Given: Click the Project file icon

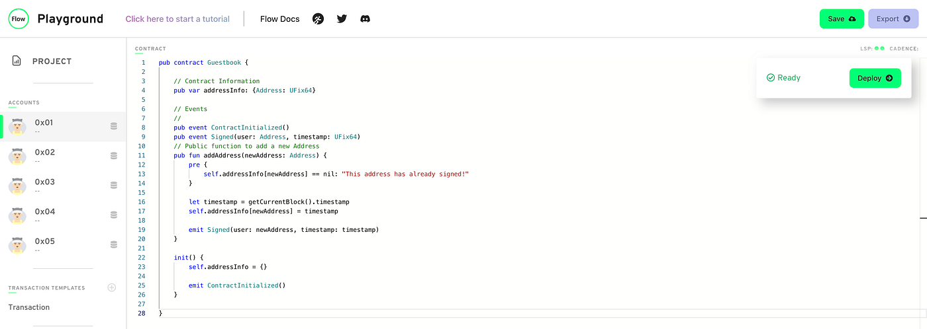Looking at the screenshot, I should [x=17, y=61].
